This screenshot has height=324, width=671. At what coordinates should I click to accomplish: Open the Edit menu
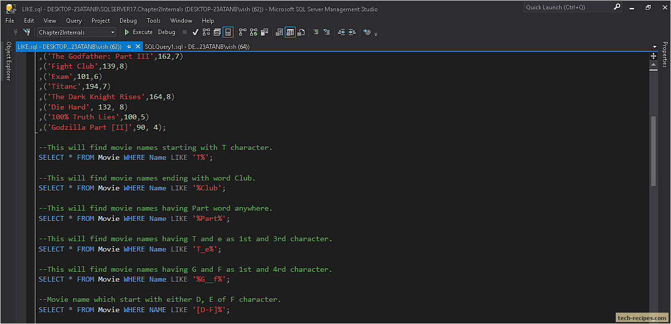29,21
